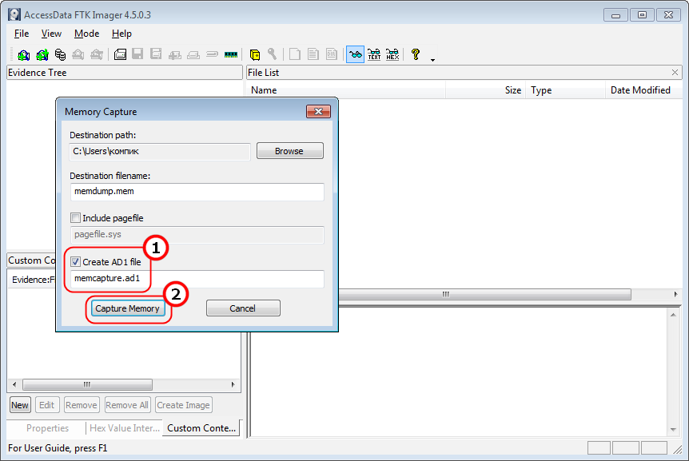The image size is (689, 461).
Task: Click the Destination filename field
Action: point(197,192)
